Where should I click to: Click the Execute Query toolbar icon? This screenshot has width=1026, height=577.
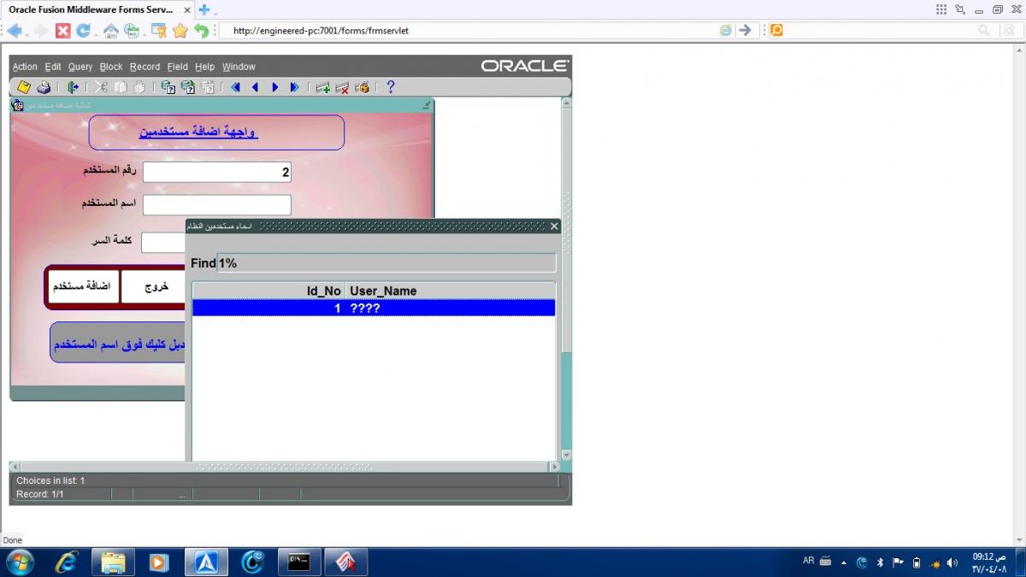coord(187,87)
